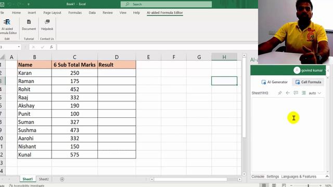Click the indent format icon in formula pane
This screenshot has height=187, width=333.
click(304, 93)
